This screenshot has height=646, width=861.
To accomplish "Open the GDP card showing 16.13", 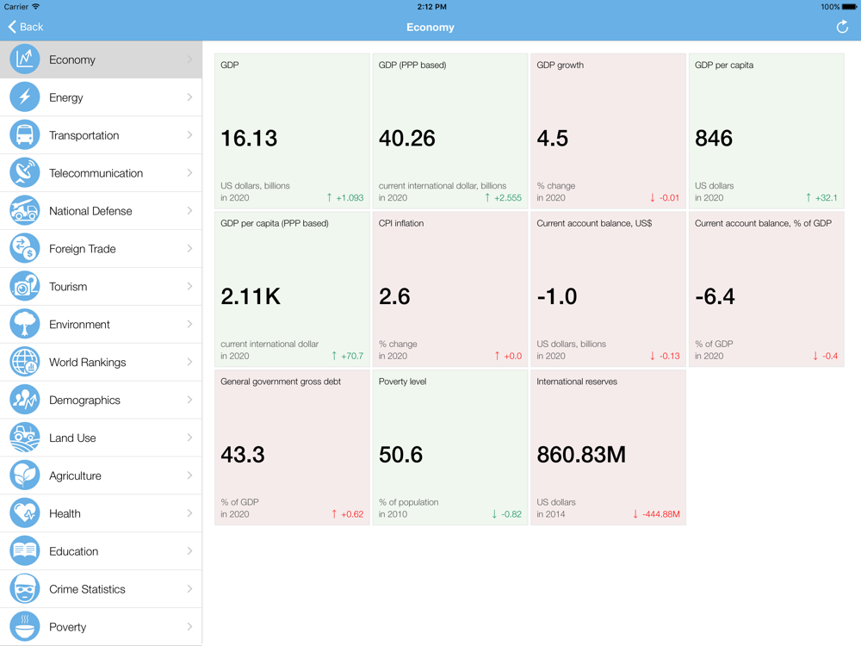I will click(292, 131).
